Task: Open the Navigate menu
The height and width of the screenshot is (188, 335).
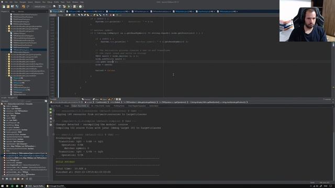Action: click(x=23, y=2)
